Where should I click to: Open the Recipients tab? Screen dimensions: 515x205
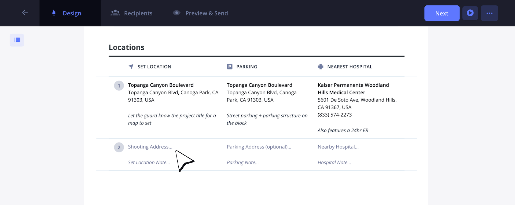[x=132, y=13]
